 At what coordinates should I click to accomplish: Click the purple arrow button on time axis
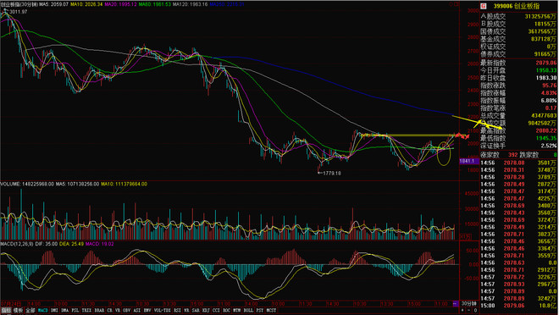456,304
